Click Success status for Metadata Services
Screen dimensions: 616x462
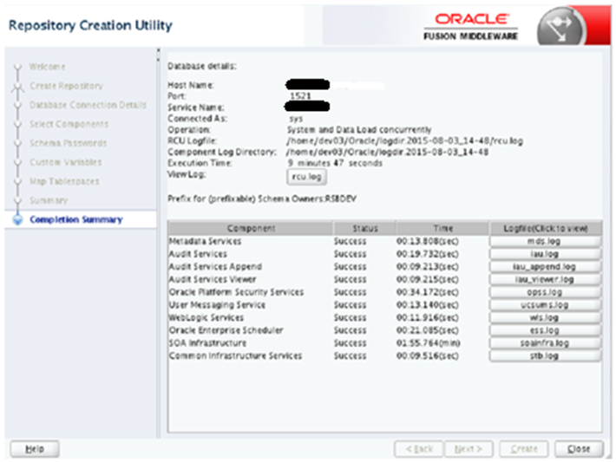[350, 241]
